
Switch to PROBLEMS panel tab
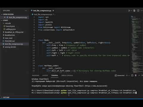click(35, 75)
